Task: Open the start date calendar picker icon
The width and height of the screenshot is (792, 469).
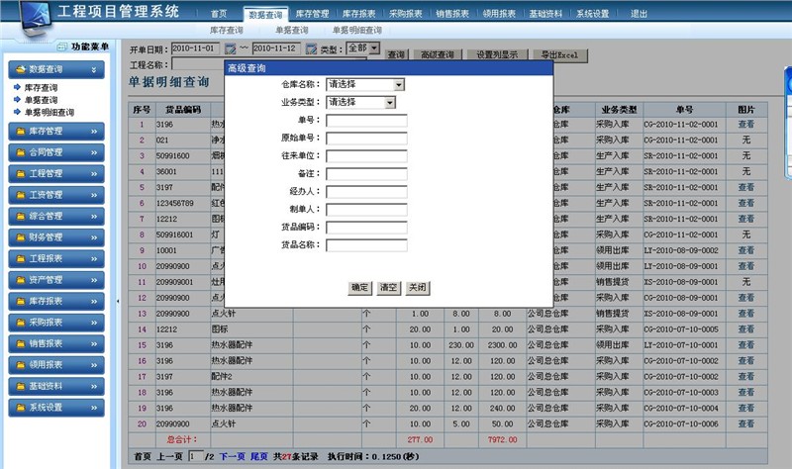Action: pos(231,48)
